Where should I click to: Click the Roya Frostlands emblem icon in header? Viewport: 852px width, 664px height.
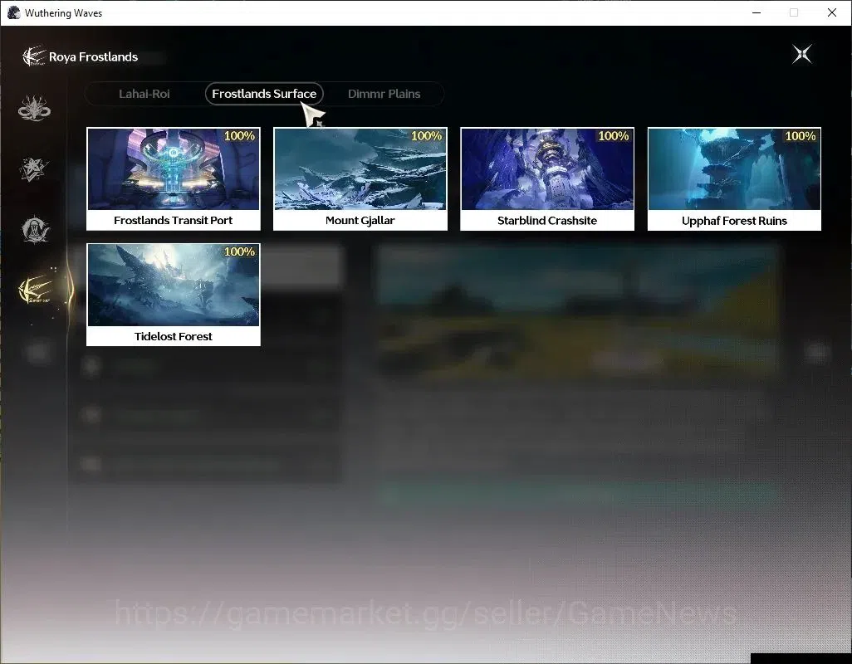tap(33, 56)
